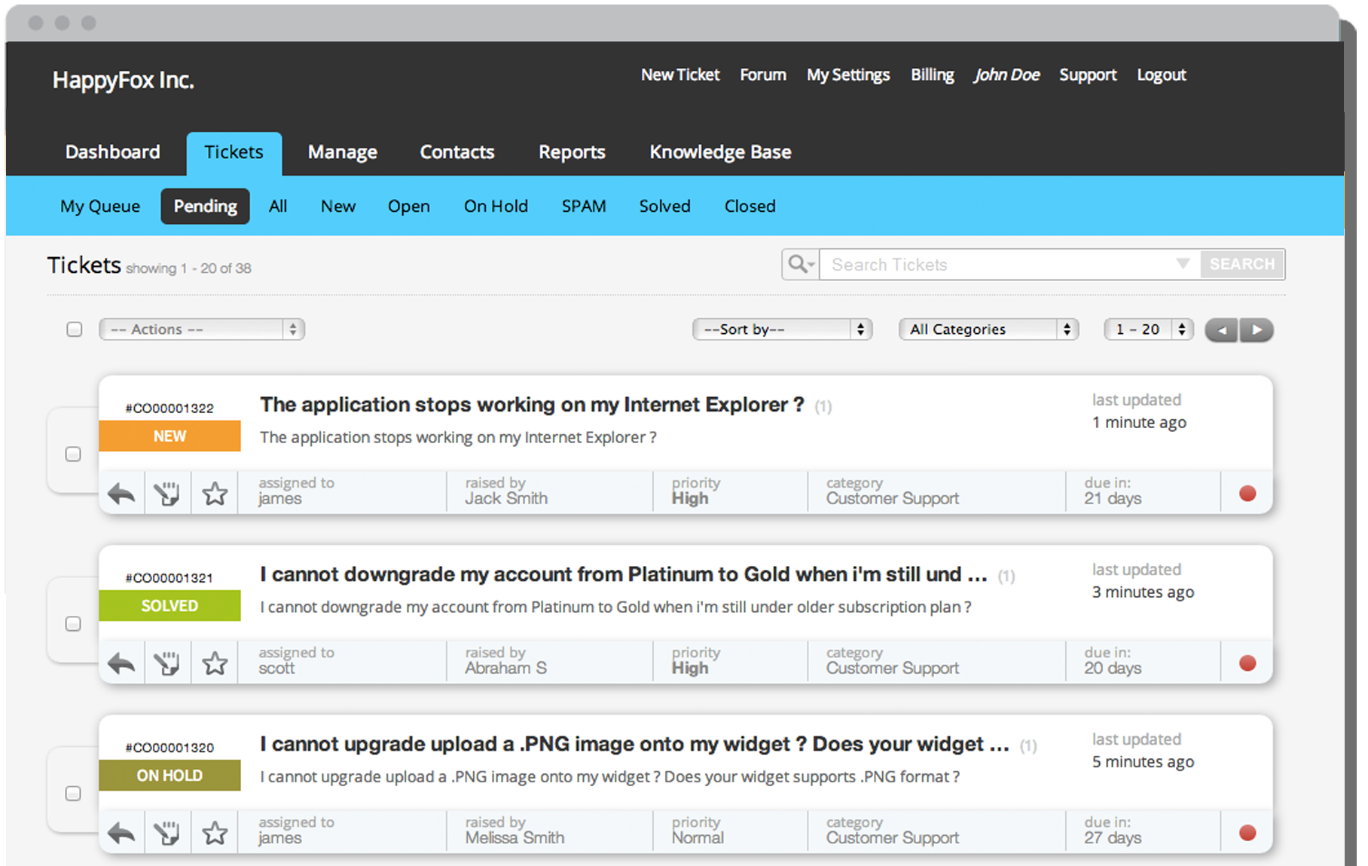This screenshot has height=866, width=1368.
Task: Open the All Categories dropdown
Action: [x=988, y=329]
